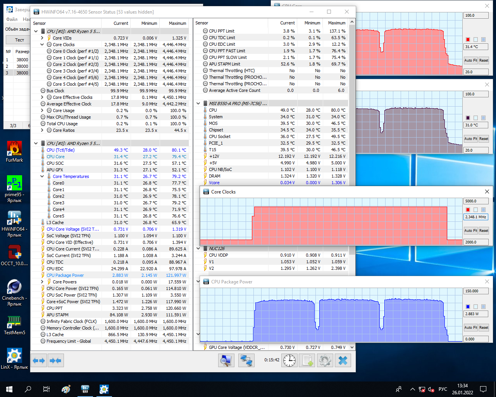Expand the Core Ratios node
This screenshot has height=397, width=496.
42,130
